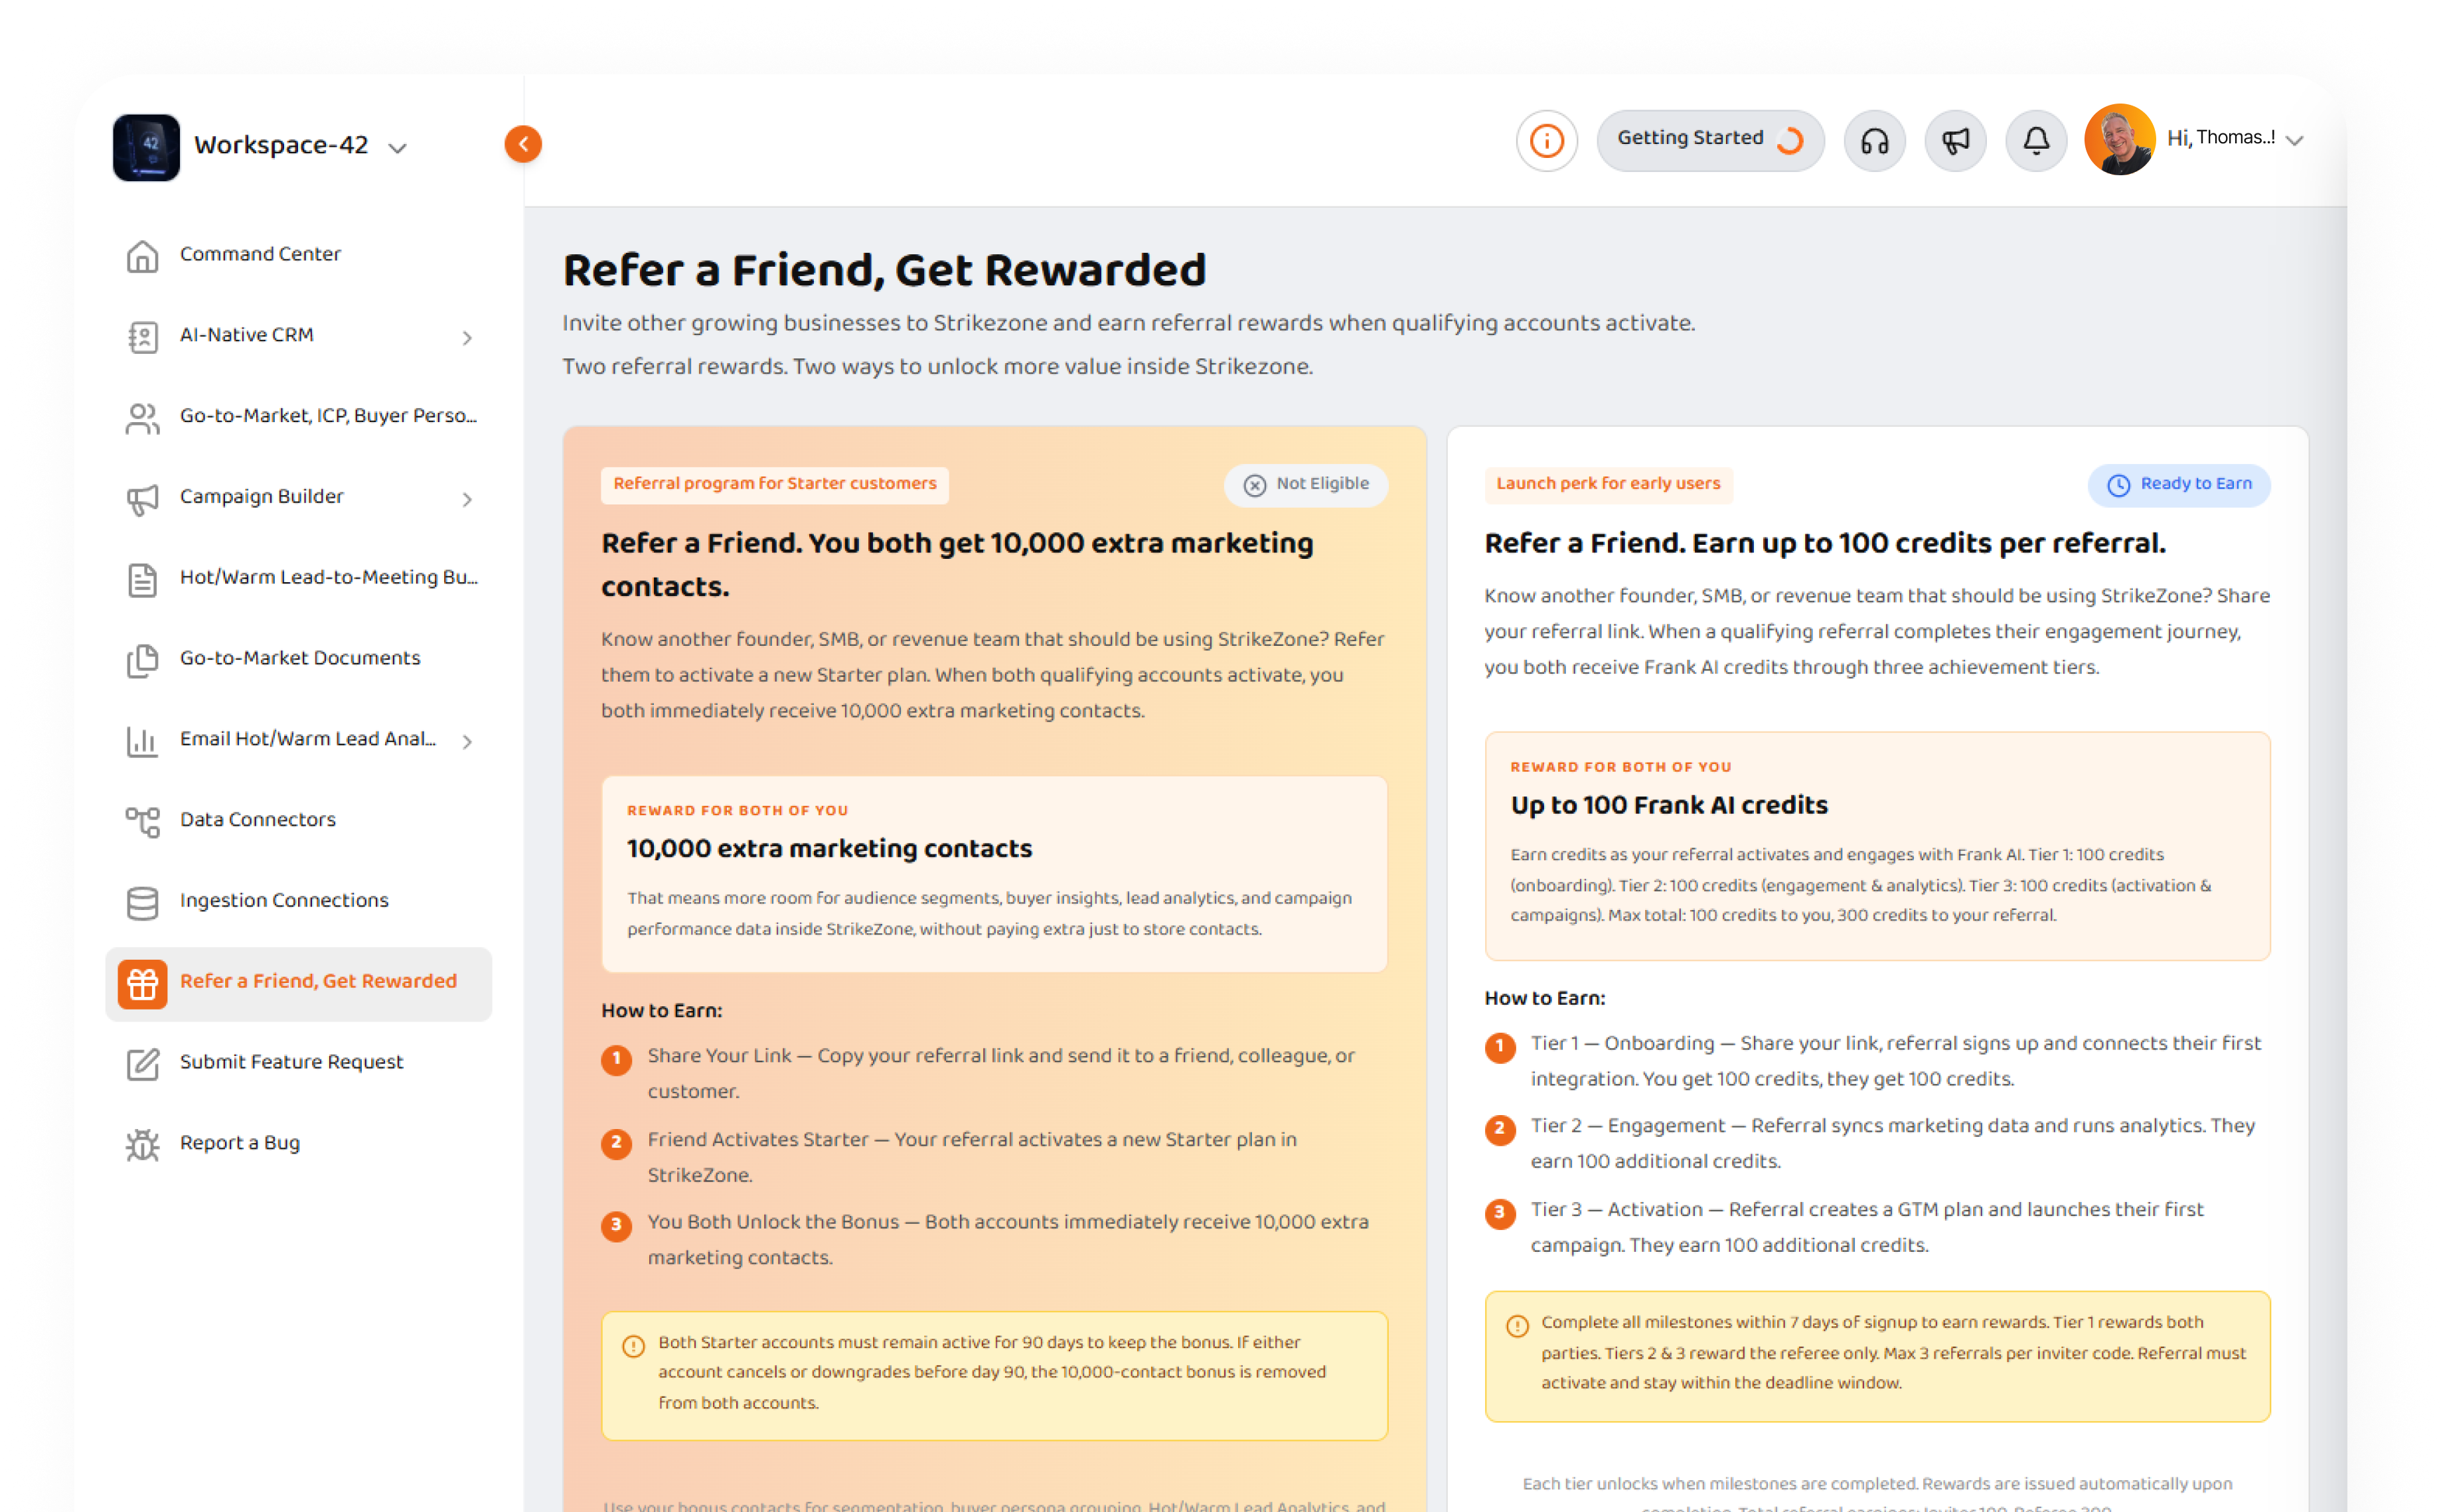
Task: Click the Up to 100 Frank AI credits heading
Action: click(x=1669, y=806)
